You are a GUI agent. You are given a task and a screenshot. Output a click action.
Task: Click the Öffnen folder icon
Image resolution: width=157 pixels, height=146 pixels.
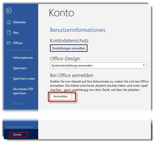[x=9, y=43]
